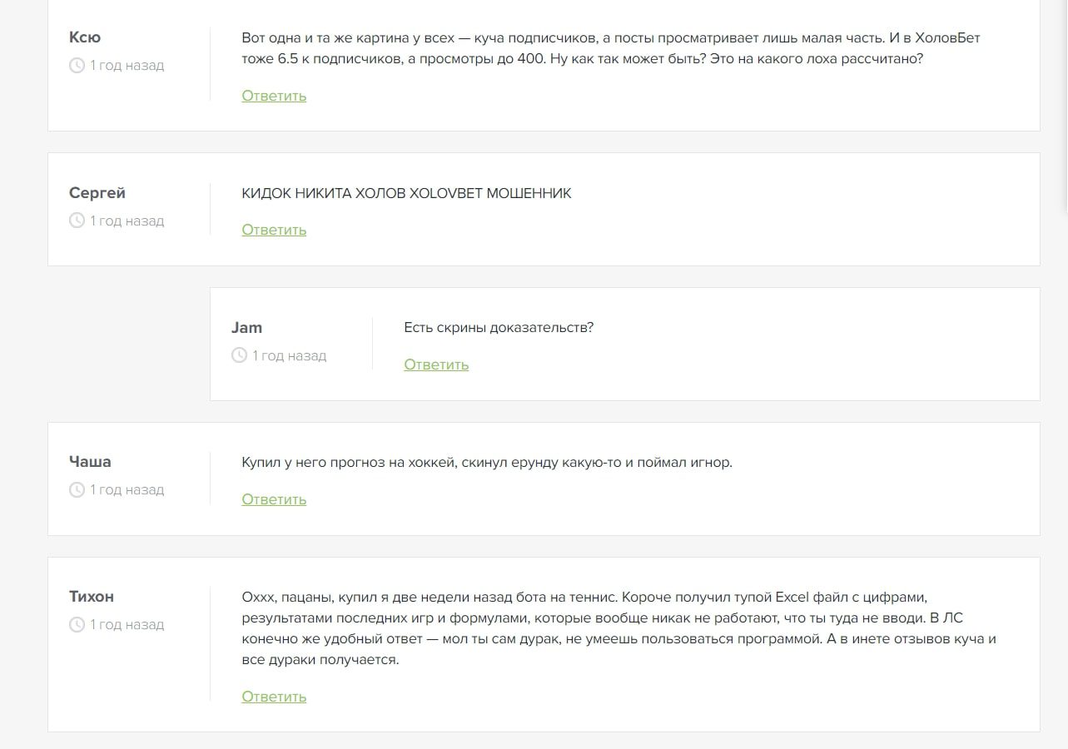1068x749 pixels.
Task: Click Ответить under Чаша's hockey comment
Action: 274,499
